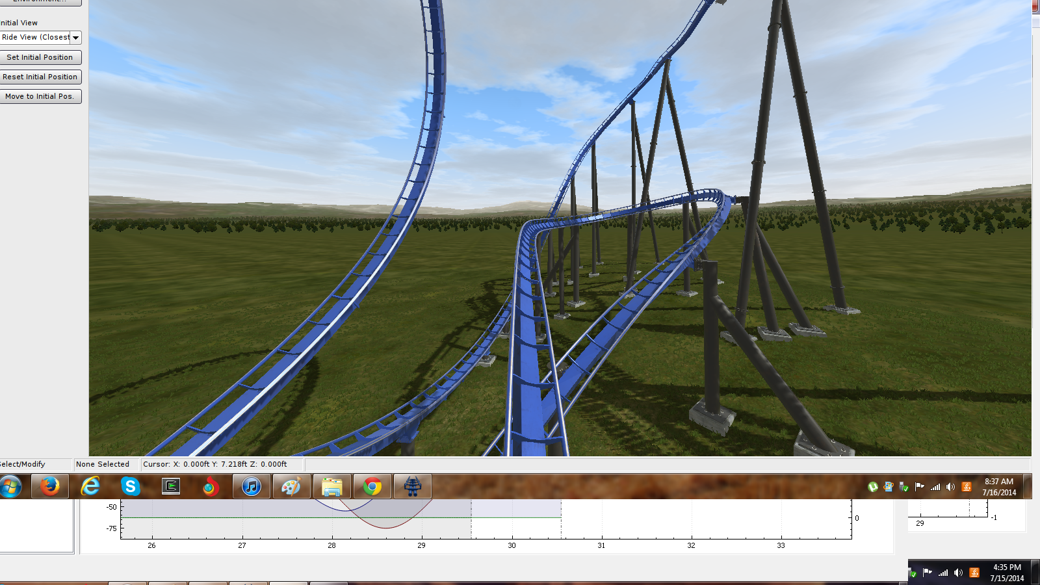Launch Internet Explorer from the taskbar
Screen dimensions: 1040x585
click(x=90, y=486)
